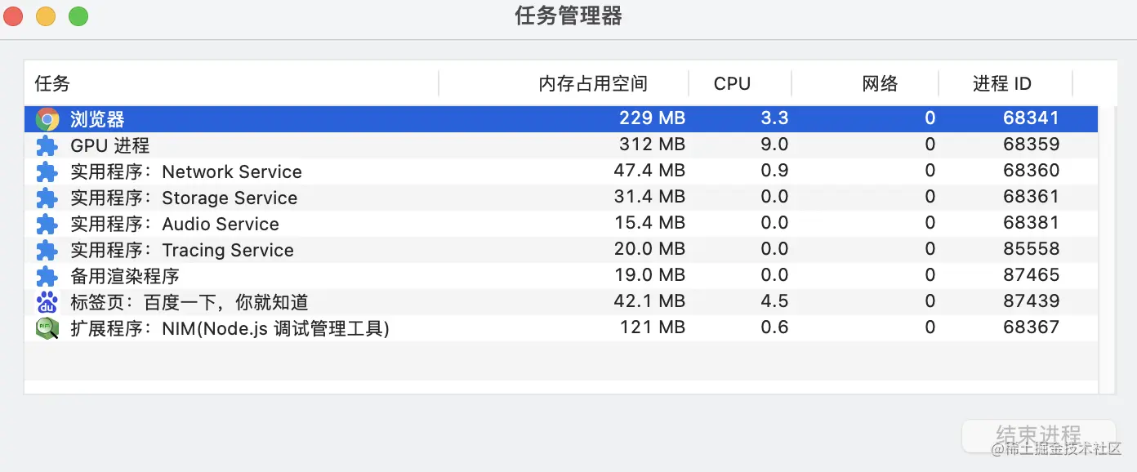This screenshot has height=472, width=1137.
Task: Click the NIM extension program icon
Action: click(x=47, y=327)
